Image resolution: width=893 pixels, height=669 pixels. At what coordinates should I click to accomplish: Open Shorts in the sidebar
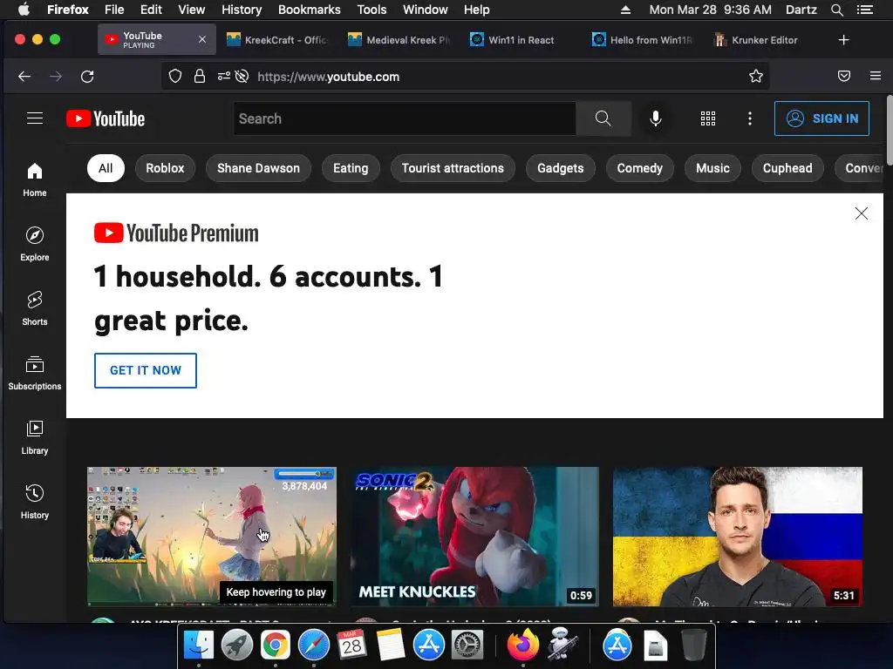click(x=35, y=308)
